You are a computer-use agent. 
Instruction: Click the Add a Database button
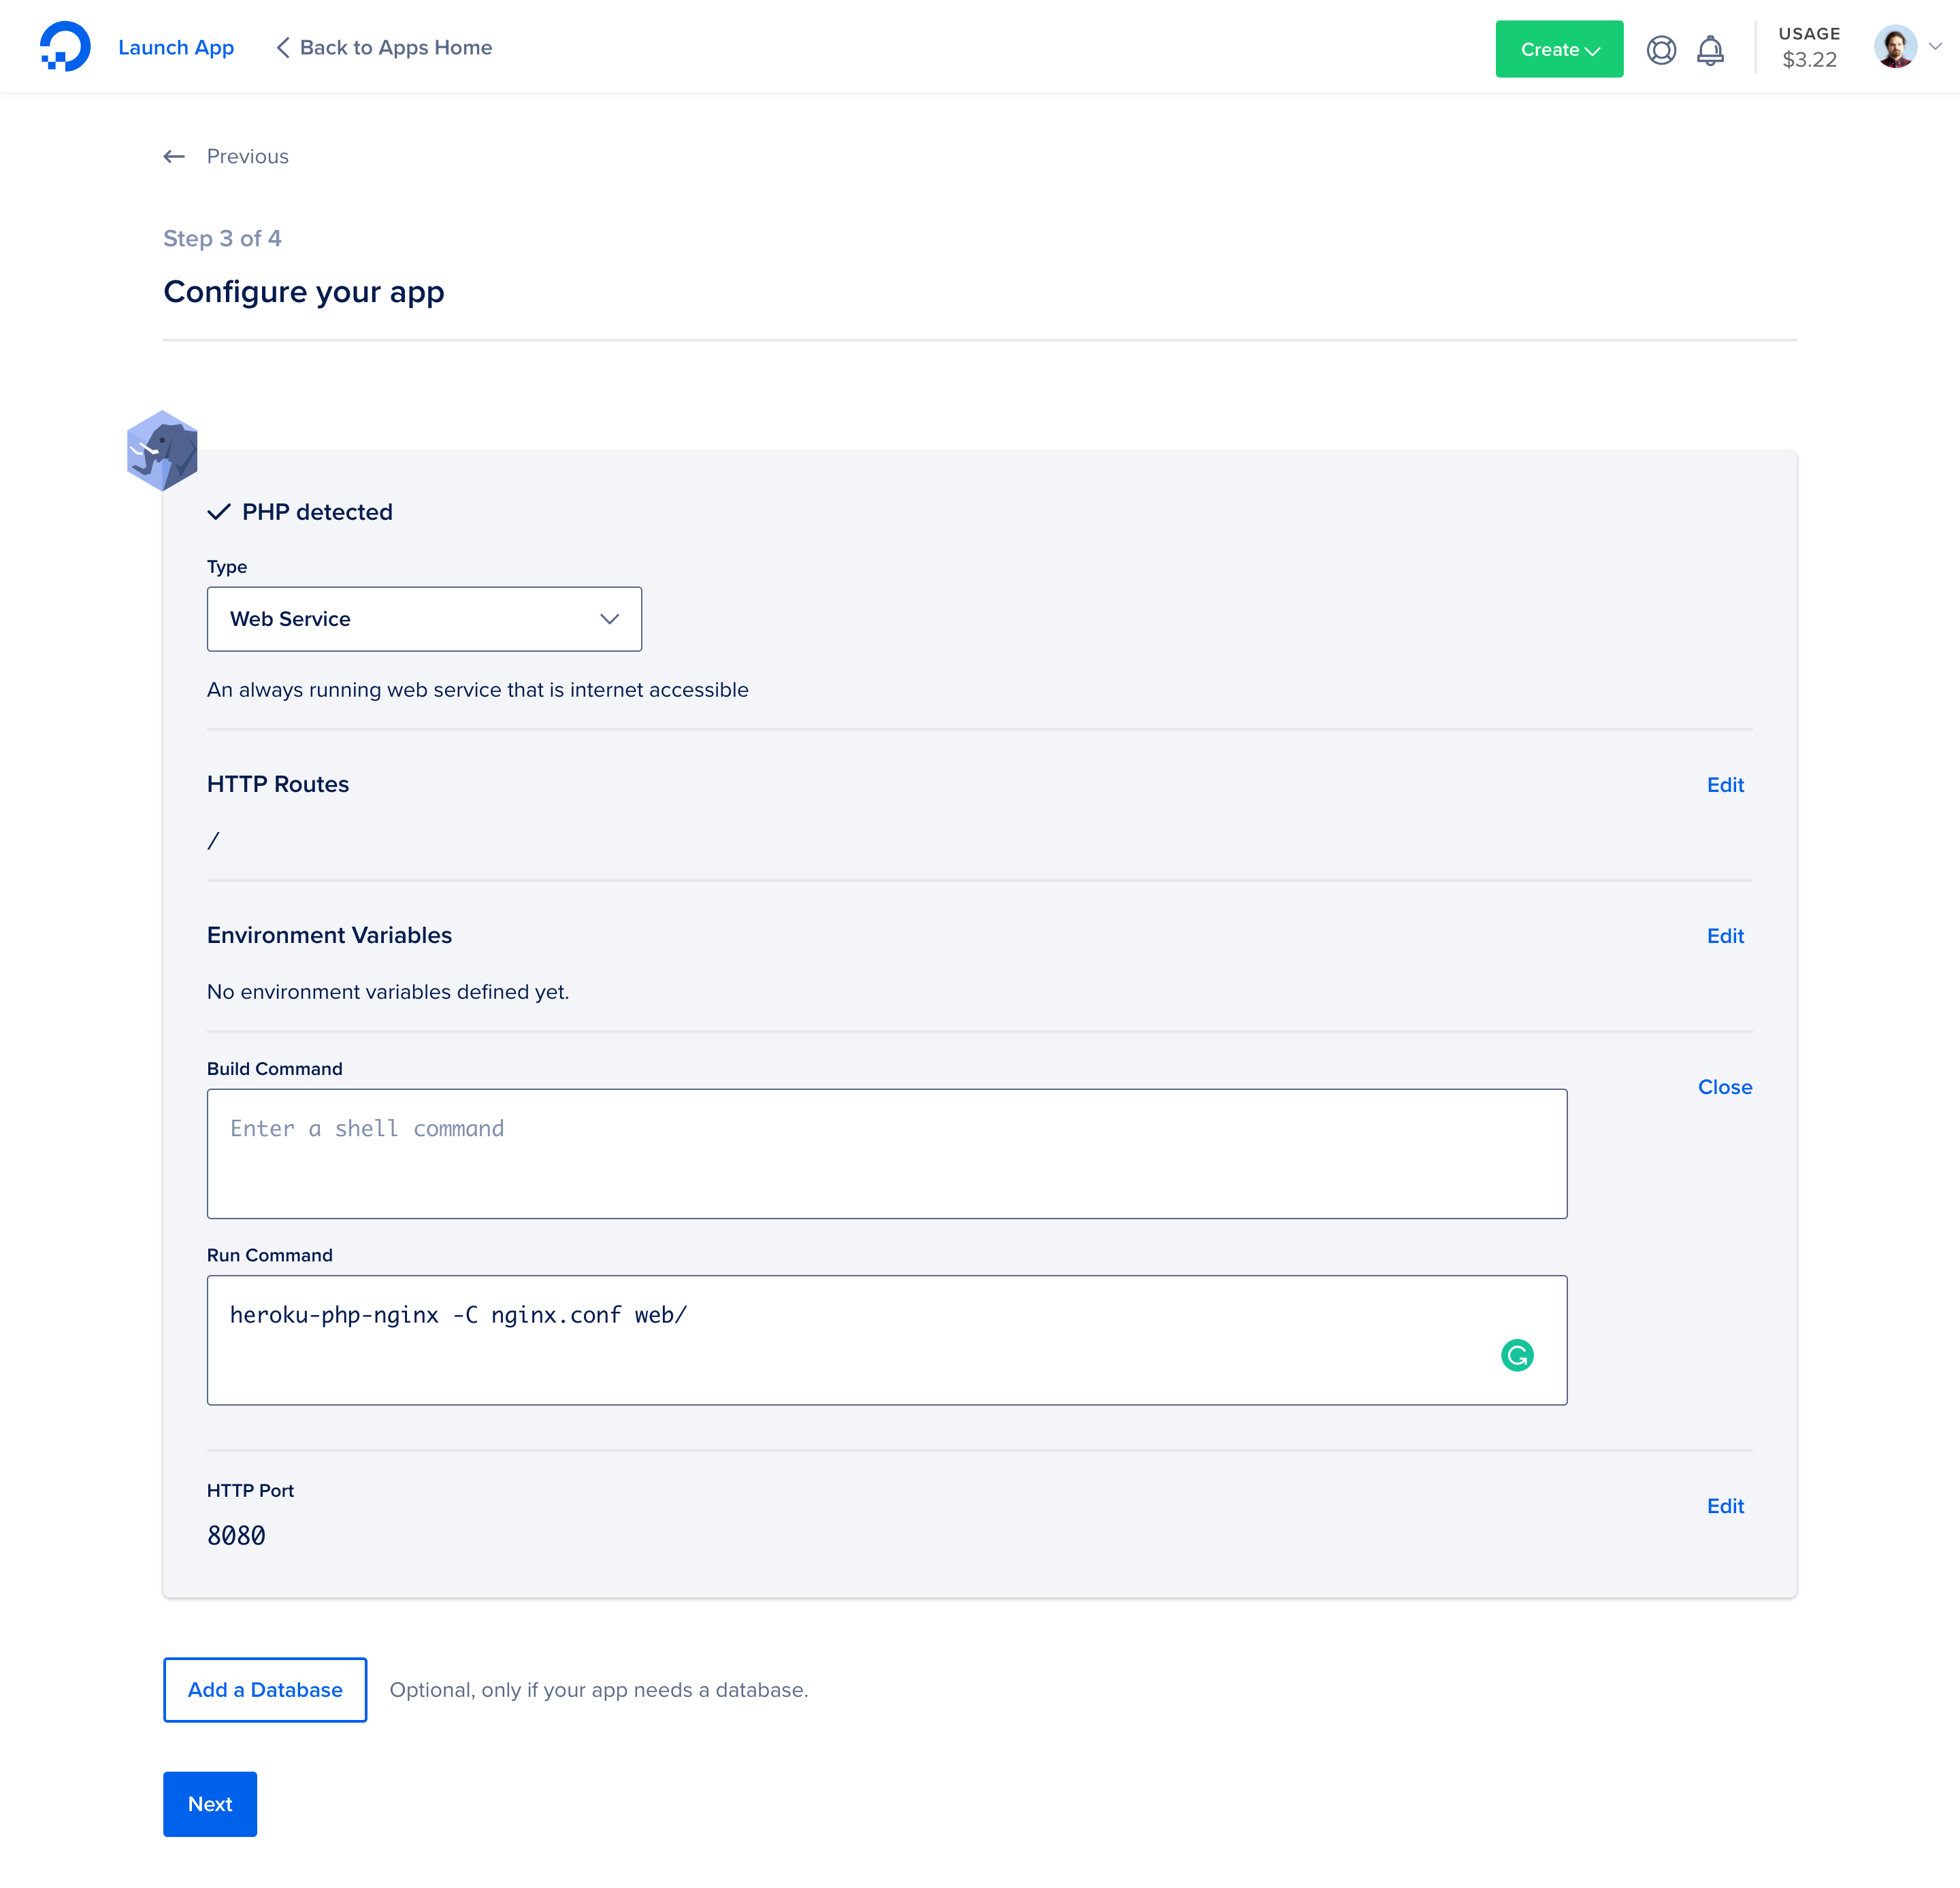(x=265, y=1690)
